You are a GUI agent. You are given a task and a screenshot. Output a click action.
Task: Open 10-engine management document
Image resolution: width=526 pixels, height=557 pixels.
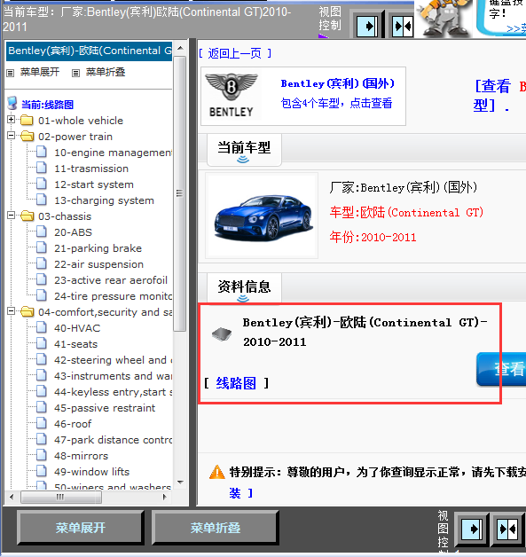coord(113,153)
